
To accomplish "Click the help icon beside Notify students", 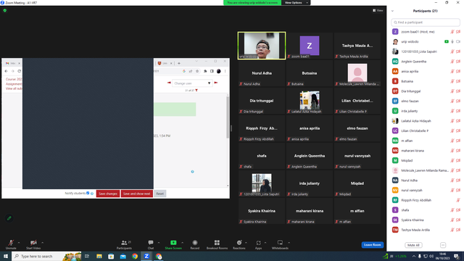I will [92, 194].
